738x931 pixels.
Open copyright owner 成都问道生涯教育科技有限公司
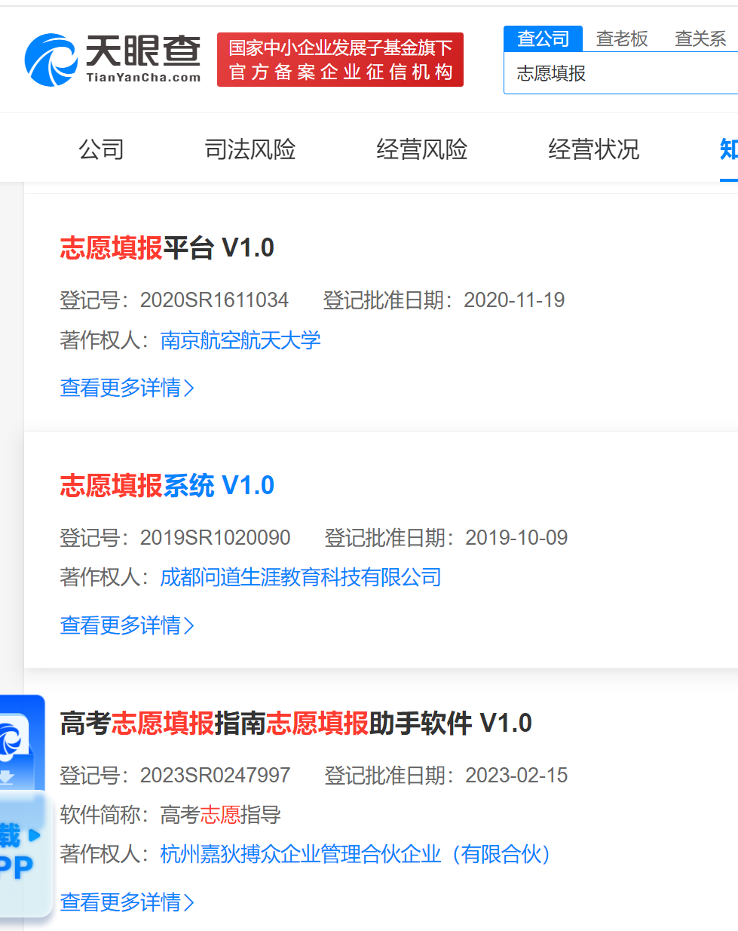[301, 578]
